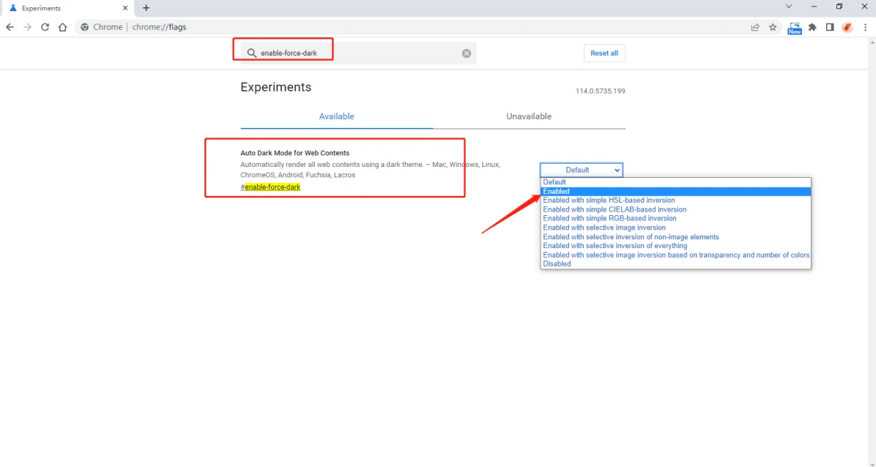
Task: Click the search magnifier icon
Action: click(252, 53)
